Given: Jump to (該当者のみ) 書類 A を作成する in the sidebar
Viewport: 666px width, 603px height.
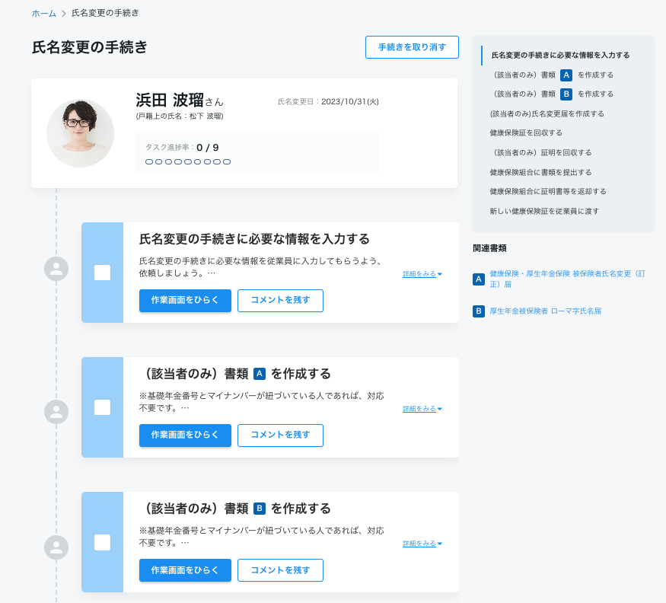Looking at the screenshot, I should (552, 75).
